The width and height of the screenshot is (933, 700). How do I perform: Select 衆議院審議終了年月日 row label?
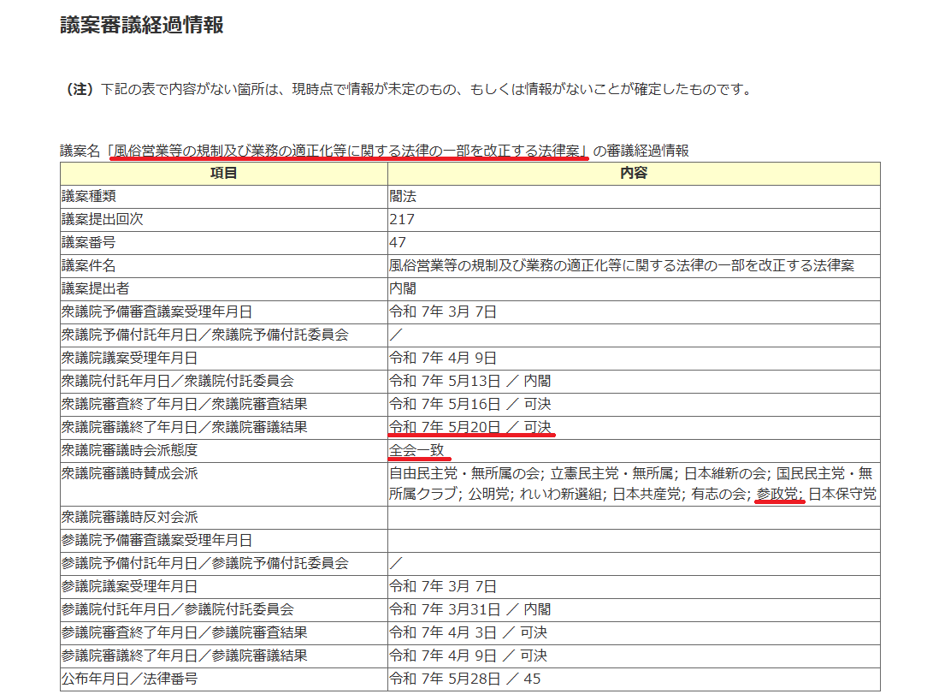185,428
